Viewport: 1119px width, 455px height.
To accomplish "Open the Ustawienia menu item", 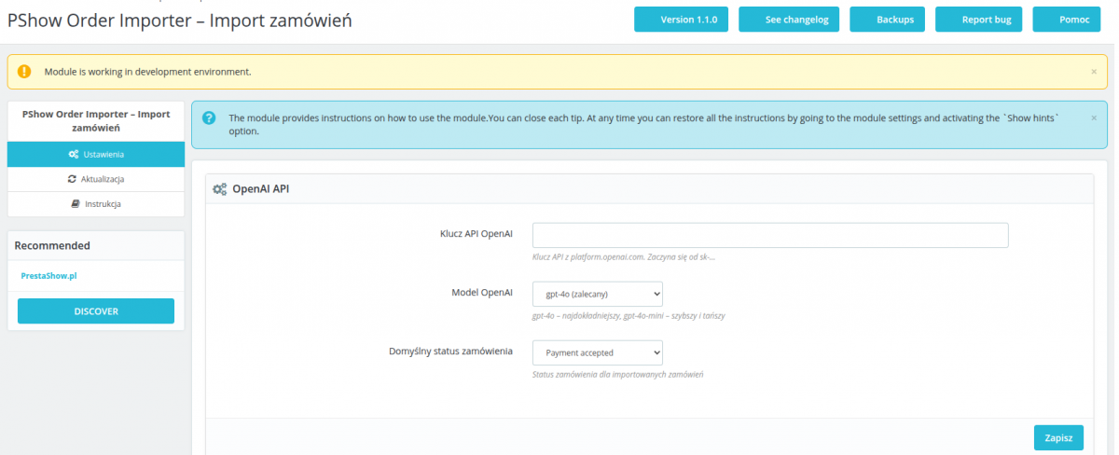I will [96, 155].
